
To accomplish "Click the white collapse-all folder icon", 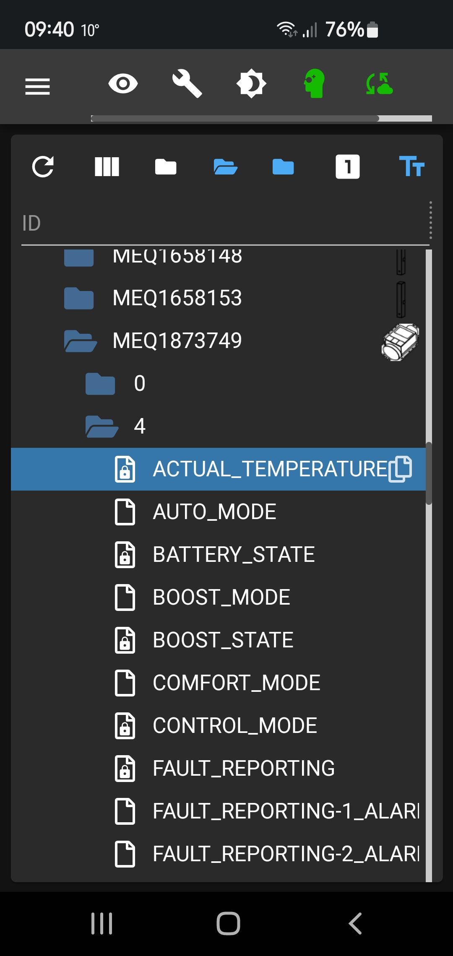I will (166, 167).
